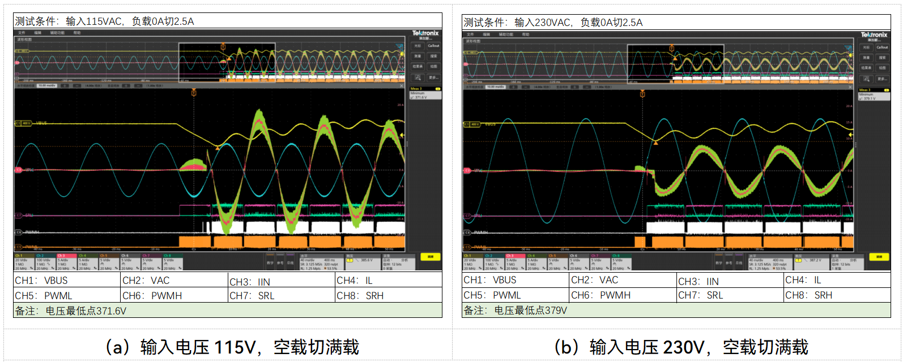Open 帮助 (Help) menu in 230VAC scope

pos(526,35)
